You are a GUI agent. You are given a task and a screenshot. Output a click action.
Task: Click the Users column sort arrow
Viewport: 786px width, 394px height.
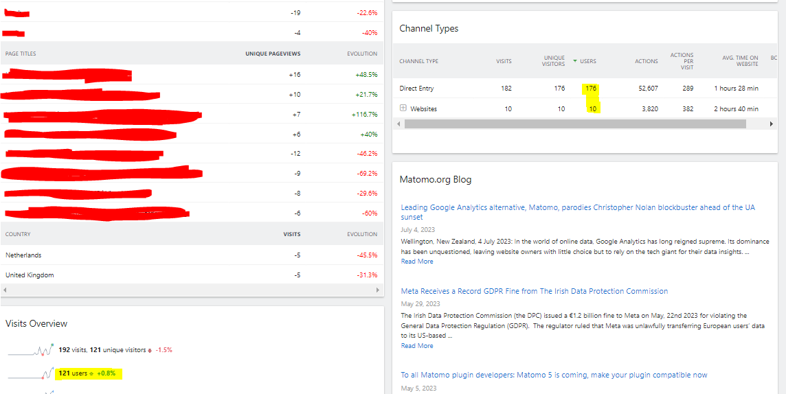tap(575, 61)
